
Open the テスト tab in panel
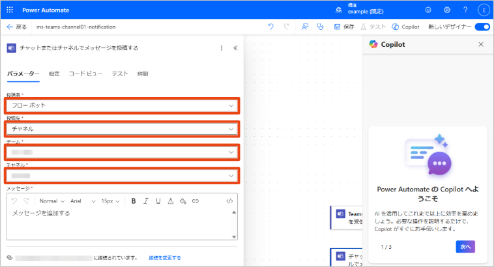tap(120, 74)
